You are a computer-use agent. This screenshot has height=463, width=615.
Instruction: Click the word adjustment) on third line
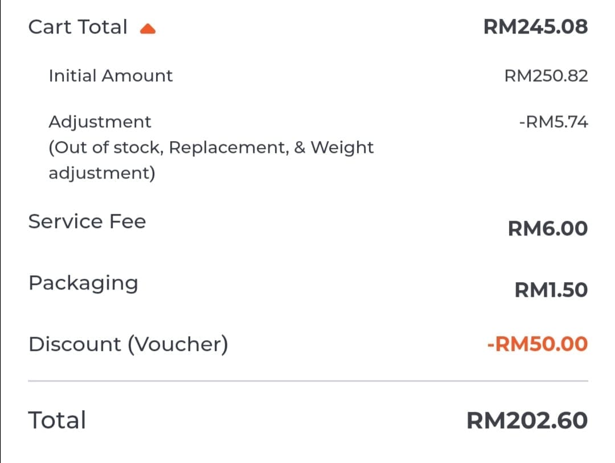pos(102,173)
